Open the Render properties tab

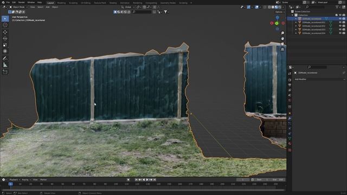click(x=290, y=80)
